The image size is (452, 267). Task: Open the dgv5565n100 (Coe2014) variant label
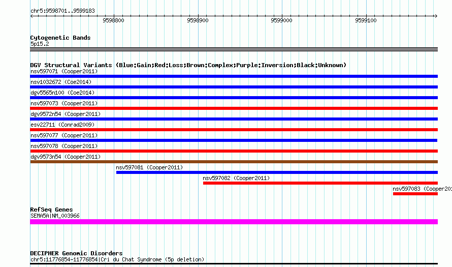(62, 93)
